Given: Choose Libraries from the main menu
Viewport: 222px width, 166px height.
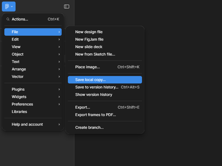Looking at the screenshot, I should [33, 112].
